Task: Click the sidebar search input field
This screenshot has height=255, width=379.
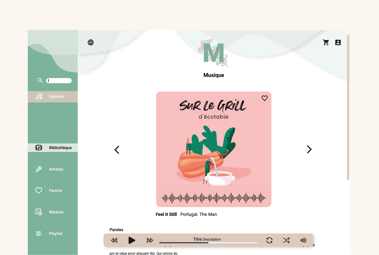Action: 59,81
